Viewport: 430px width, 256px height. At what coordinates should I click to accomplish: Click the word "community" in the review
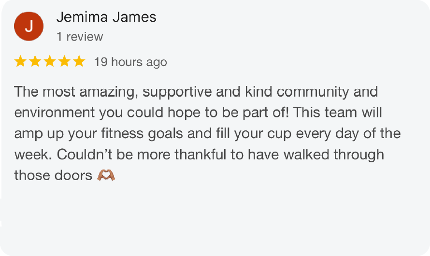tap(313, 92)
